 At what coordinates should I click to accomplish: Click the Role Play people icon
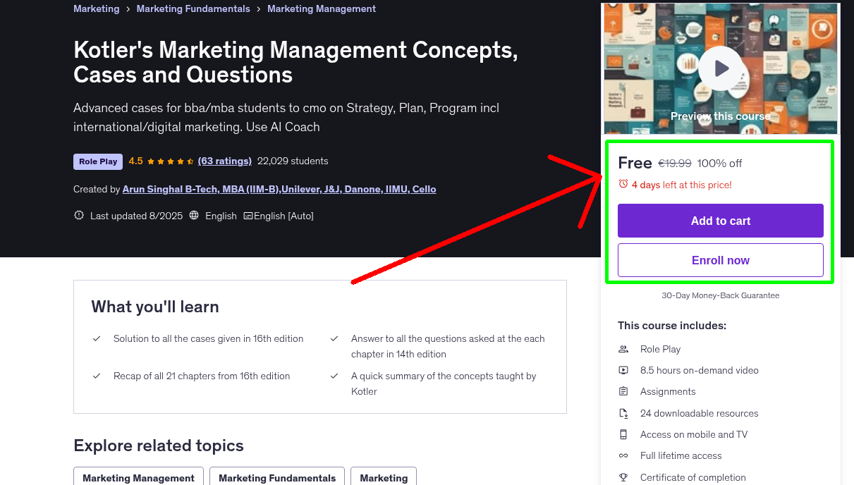coord(623,349)
